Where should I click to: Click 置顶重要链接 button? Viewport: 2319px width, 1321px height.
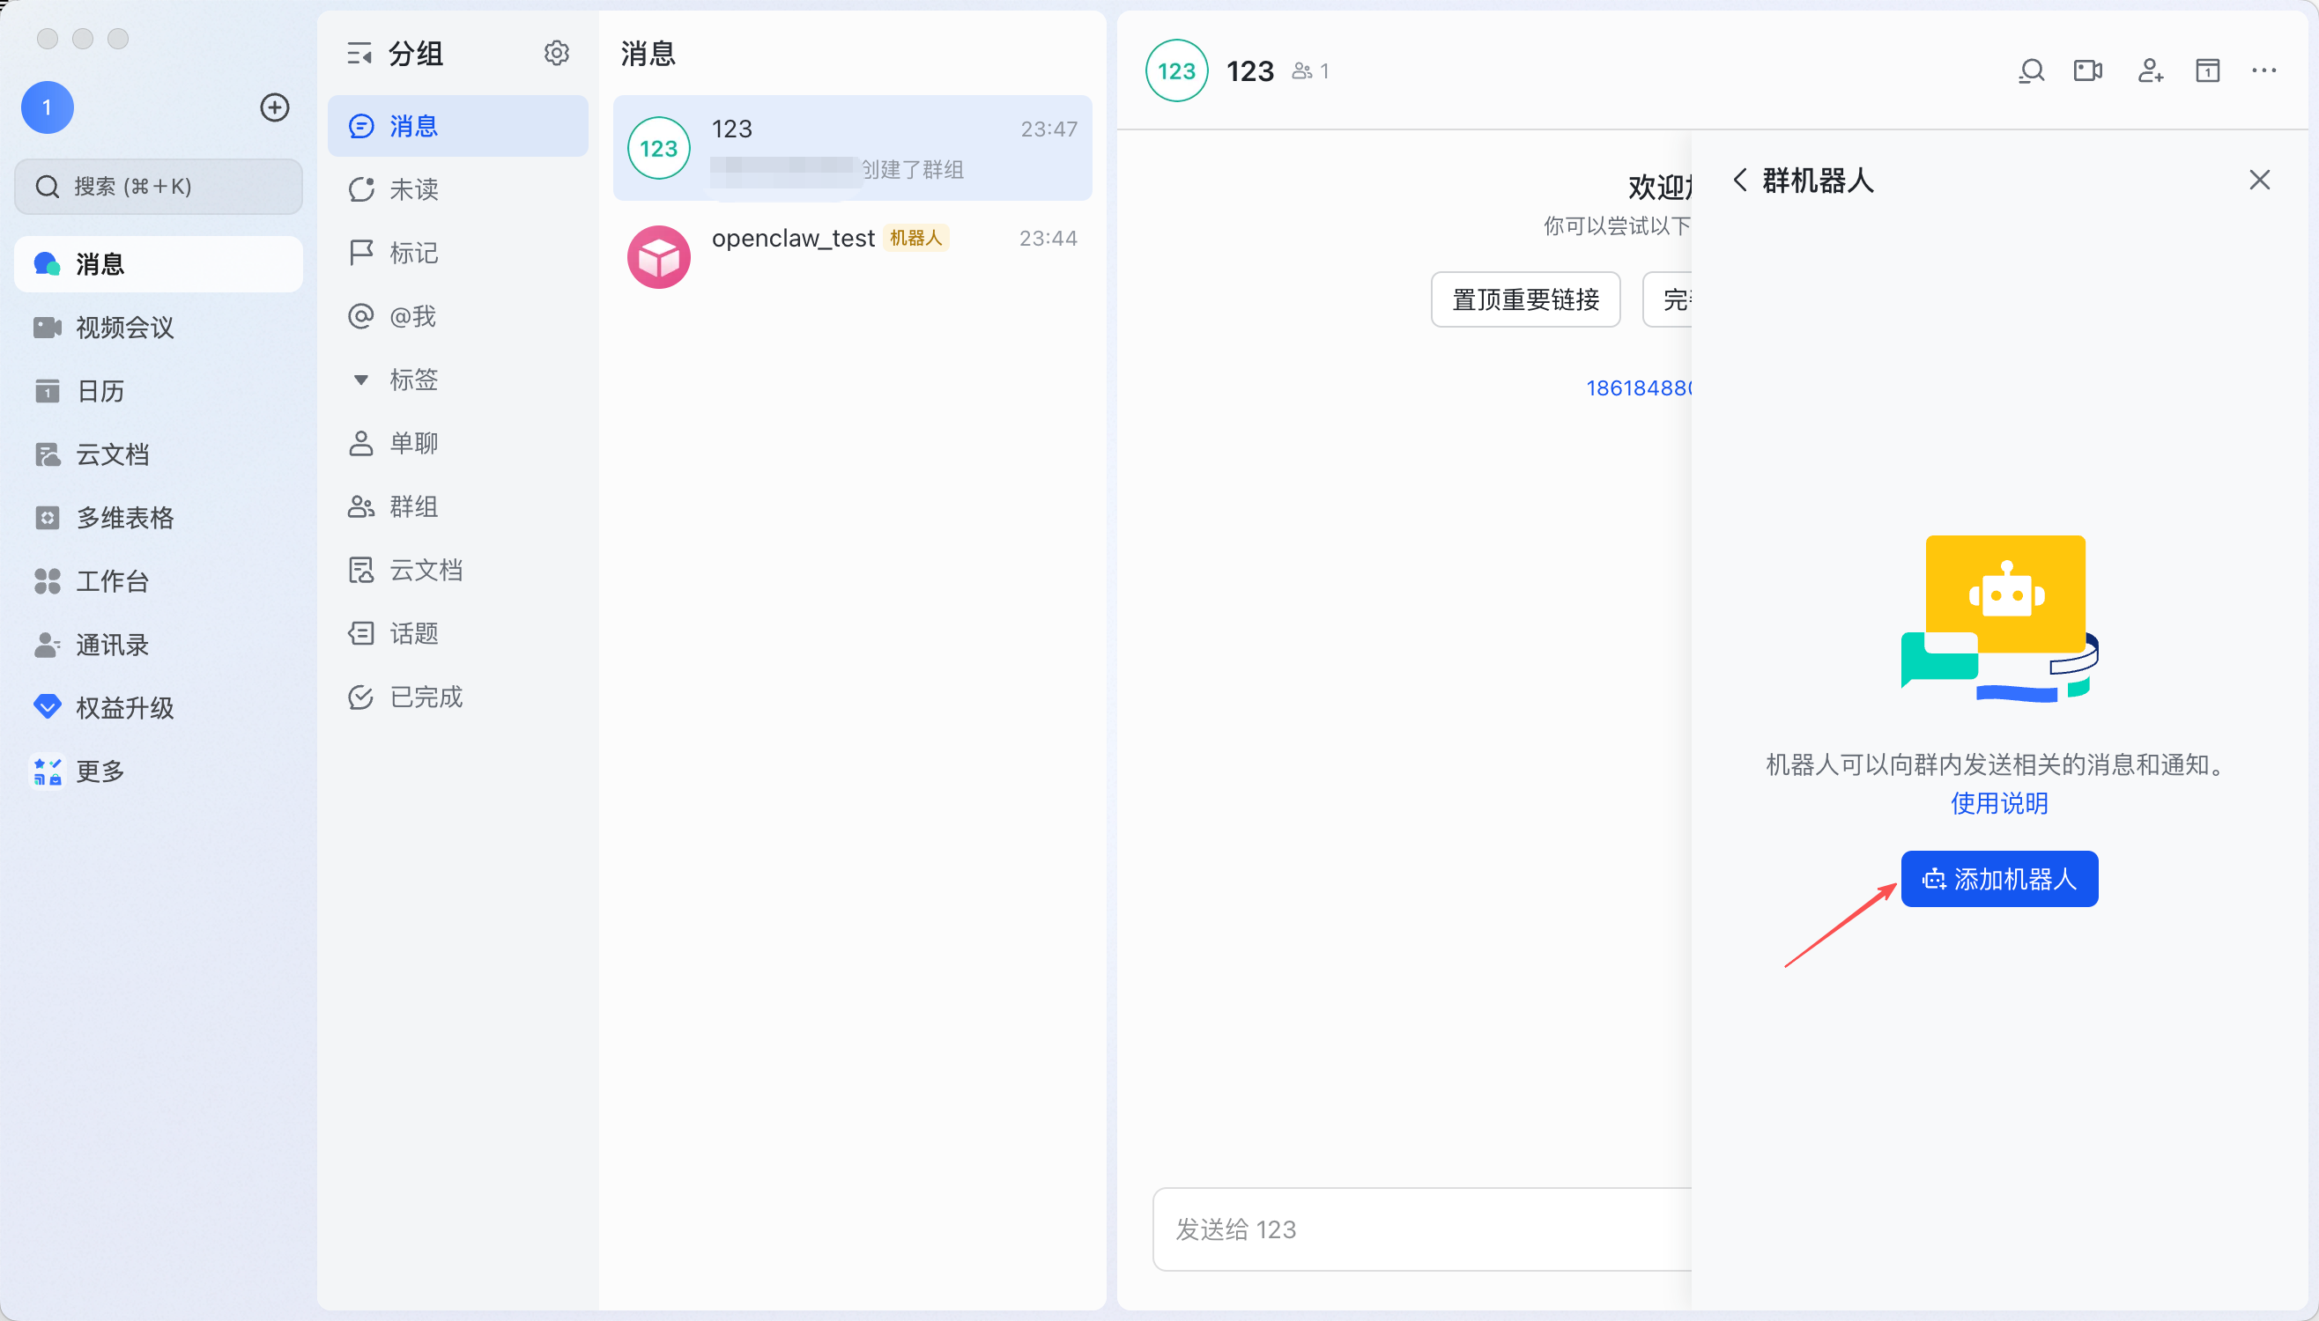coord(1525,299)
